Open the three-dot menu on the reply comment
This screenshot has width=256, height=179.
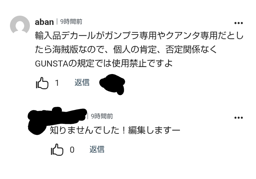tap(239, 117)
